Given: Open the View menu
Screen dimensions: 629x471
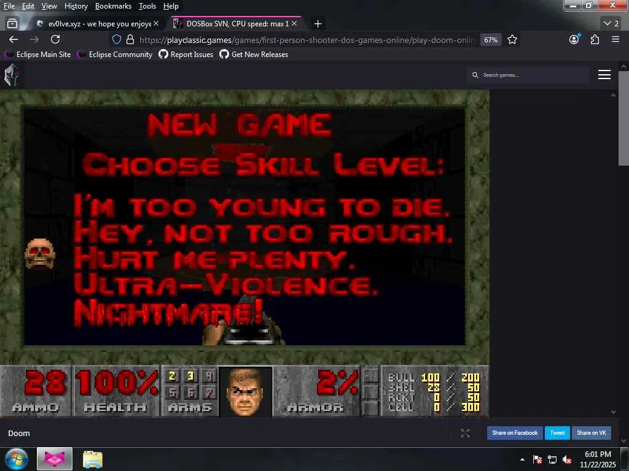Looking at the screenshot, I should click(x=49, y=6).
